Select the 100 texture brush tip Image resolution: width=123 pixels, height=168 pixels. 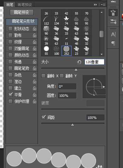pos(56,50)
